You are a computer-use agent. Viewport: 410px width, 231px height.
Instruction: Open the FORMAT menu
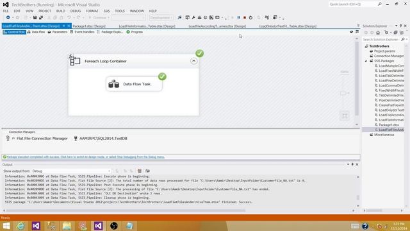click(92, 11)
